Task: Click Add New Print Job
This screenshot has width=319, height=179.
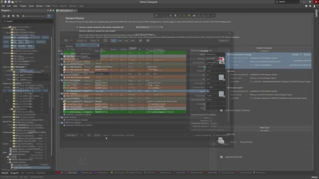Action: click(233, 157)
